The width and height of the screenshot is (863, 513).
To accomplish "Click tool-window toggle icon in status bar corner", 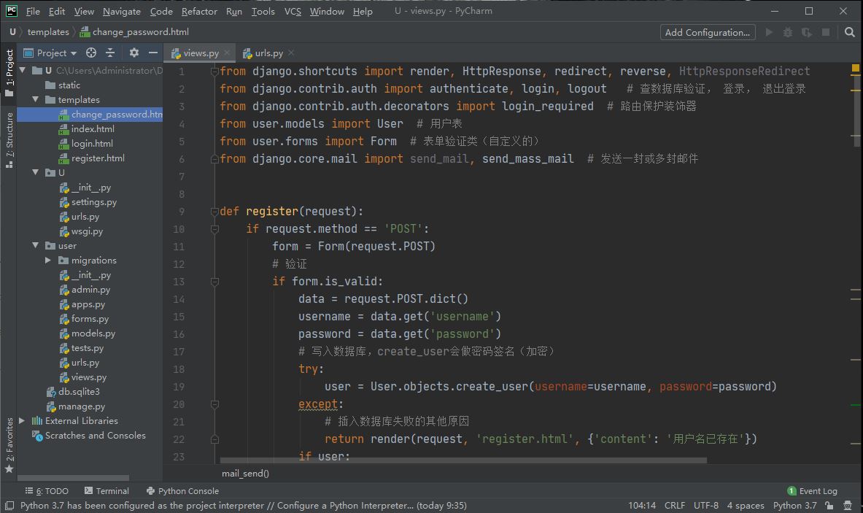I will tap(9, 505).
